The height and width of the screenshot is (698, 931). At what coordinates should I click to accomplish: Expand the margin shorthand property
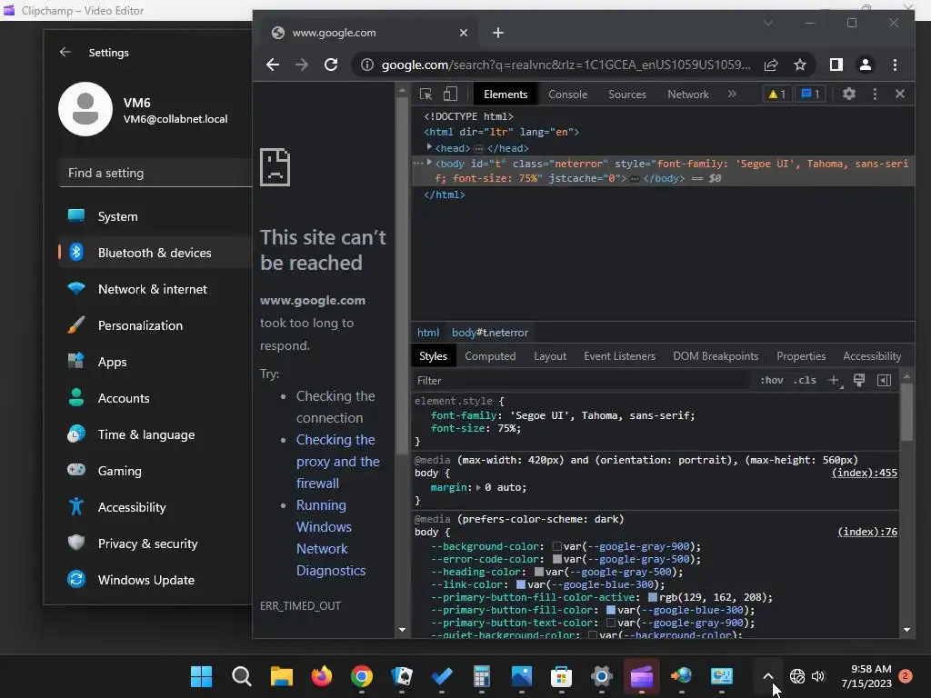click(478, 487)
